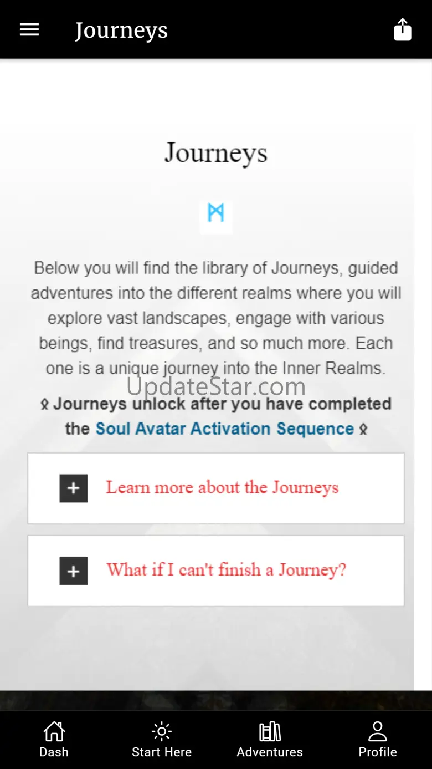This screenshot has height=769, width=432.
Task: Click "What if I can't finish a Journey?" text
Action: coord(227,570)
